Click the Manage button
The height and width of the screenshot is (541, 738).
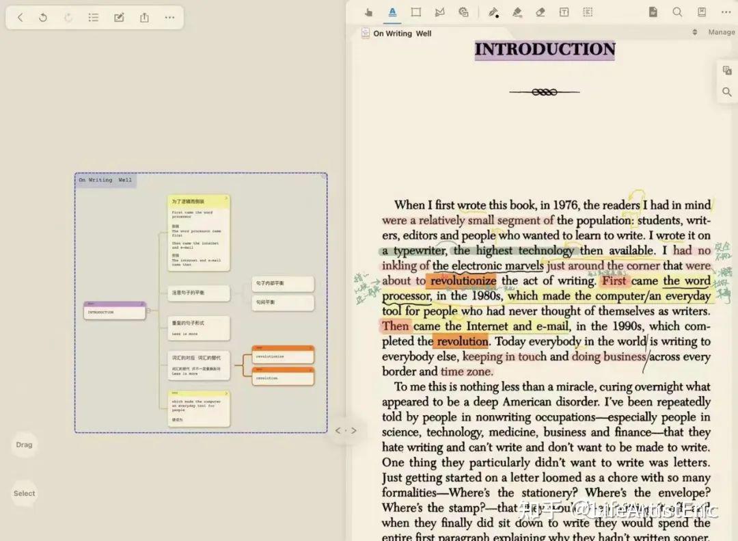click(722, 32)
